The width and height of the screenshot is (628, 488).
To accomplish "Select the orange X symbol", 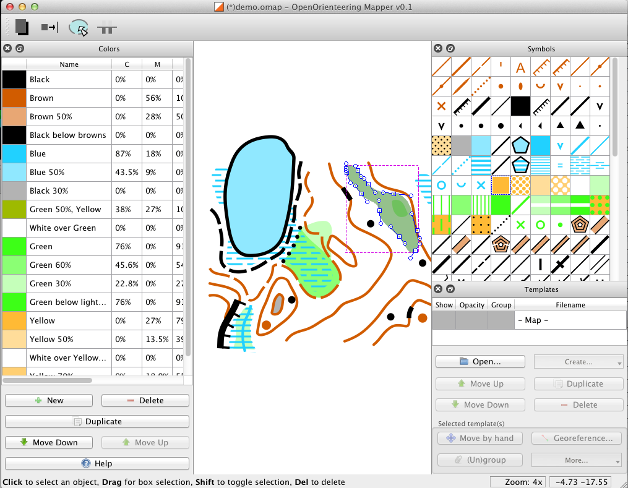I will [x=441, y=106].
